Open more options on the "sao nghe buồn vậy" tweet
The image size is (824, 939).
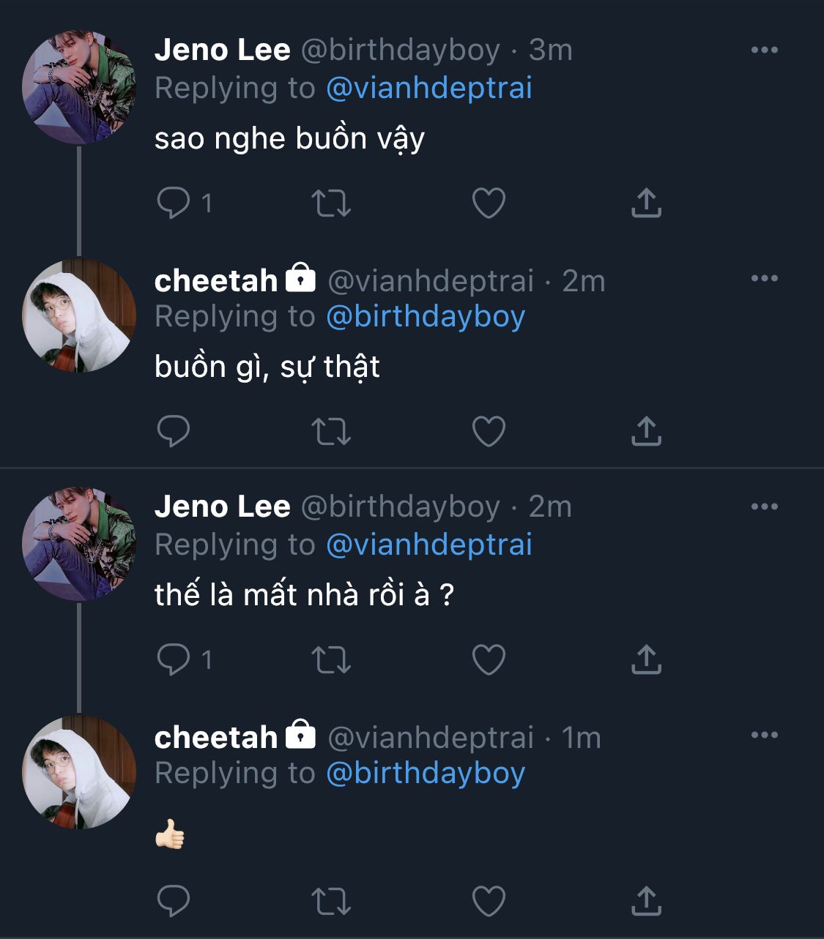764,50
